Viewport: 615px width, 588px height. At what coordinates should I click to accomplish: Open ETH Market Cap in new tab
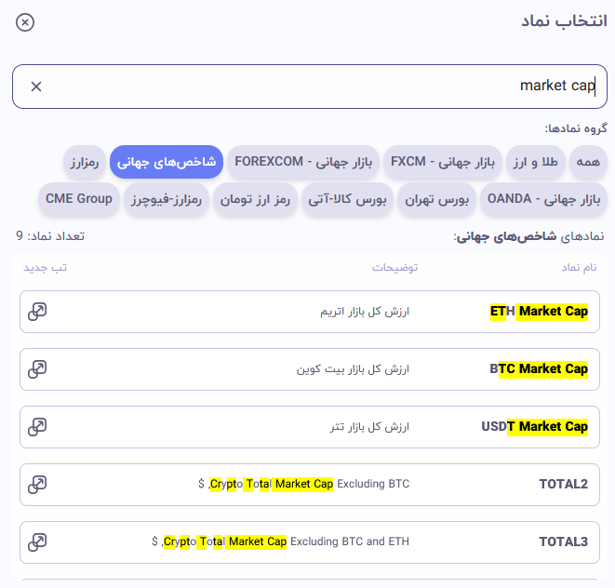pos(37,312)
